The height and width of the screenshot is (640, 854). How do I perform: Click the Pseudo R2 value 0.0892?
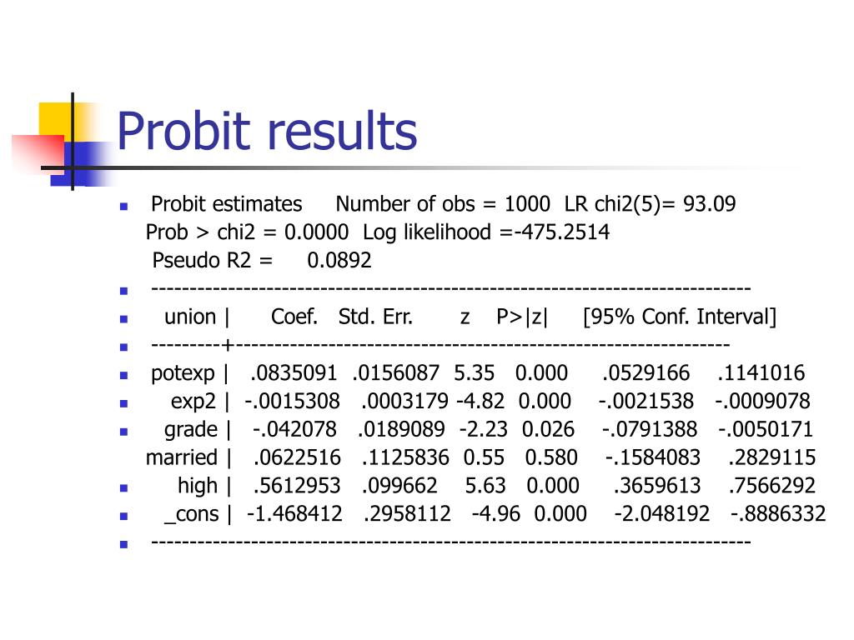[339, 261]
